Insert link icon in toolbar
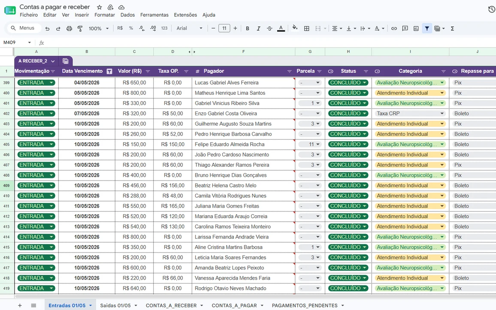This screenshot has width=496, height=310. pos(394,28)
